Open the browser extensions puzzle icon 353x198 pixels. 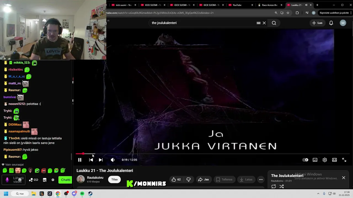[x=297, y=13]
